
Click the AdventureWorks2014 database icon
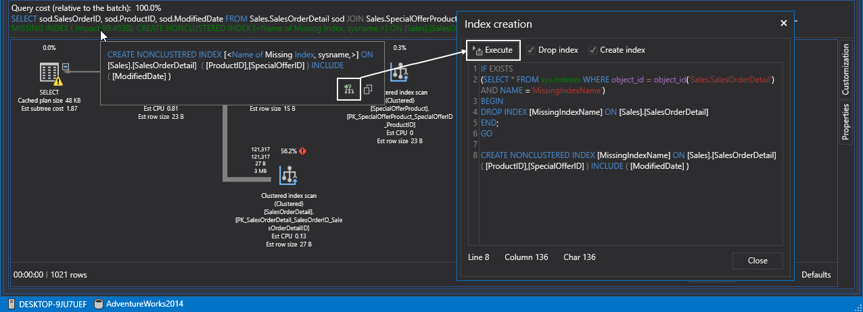click(x=99, y=304)
